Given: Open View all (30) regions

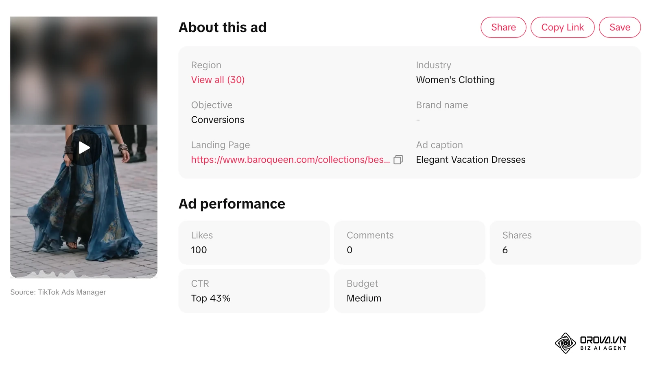Looking at the screenshot, I should pos(218,80).
